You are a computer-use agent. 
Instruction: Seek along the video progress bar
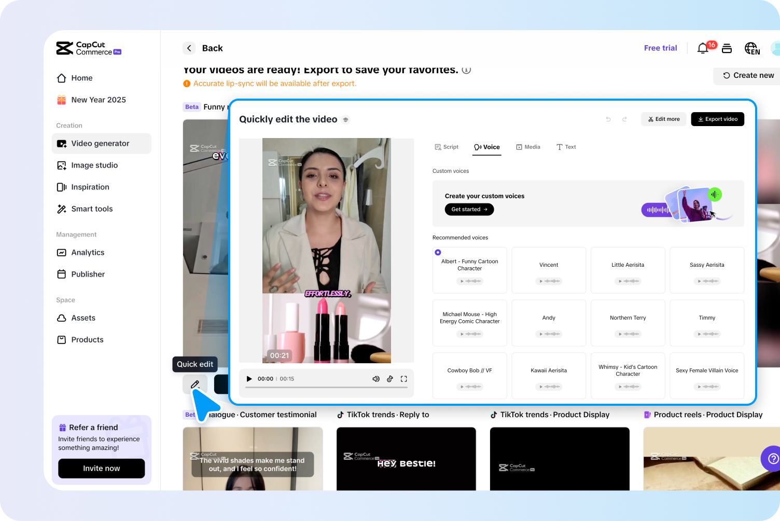pos(326,388)
